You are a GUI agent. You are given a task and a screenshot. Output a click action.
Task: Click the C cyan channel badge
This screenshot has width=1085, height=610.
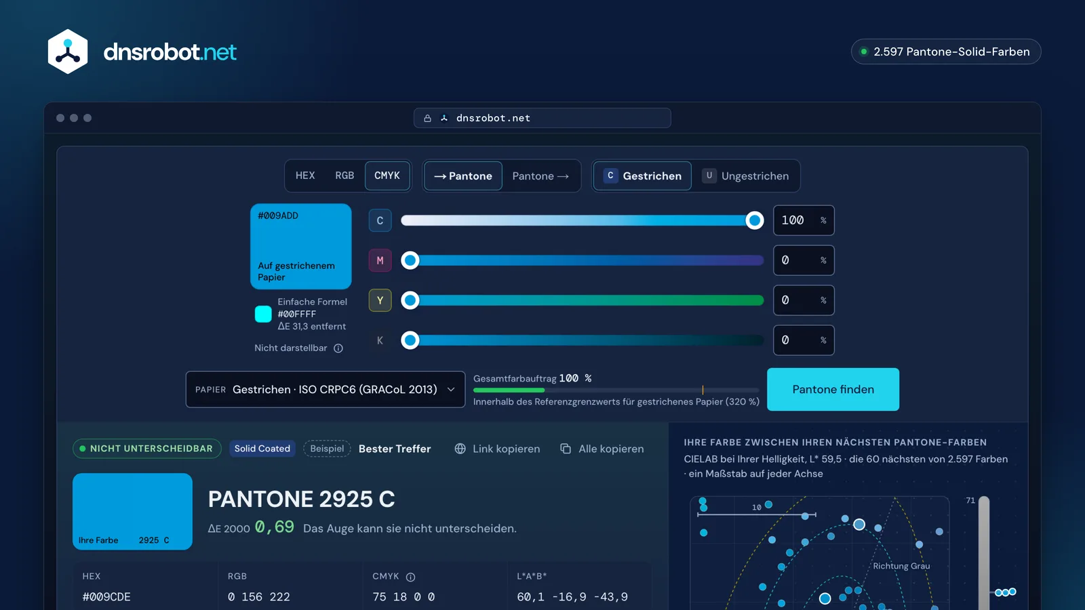[380, 220]
